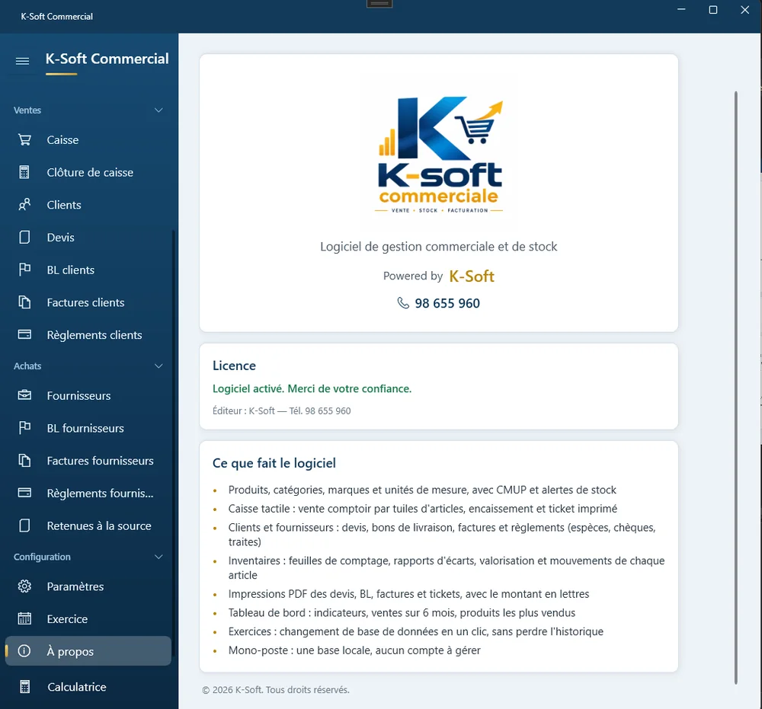Click the Paramètres gear icon
This screenshot has width=762, height=709.
click(24, 586)
